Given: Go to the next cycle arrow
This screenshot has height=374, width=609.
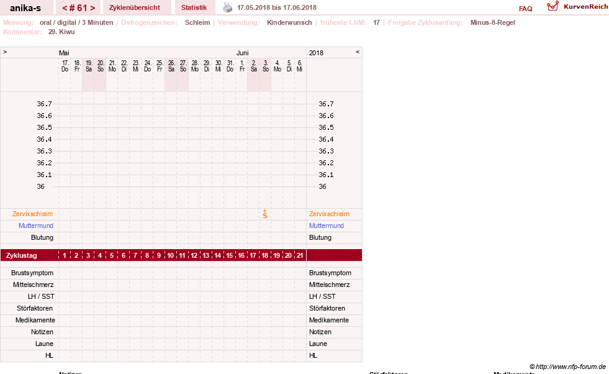Looking at the screenshot, I should [92, 8].
